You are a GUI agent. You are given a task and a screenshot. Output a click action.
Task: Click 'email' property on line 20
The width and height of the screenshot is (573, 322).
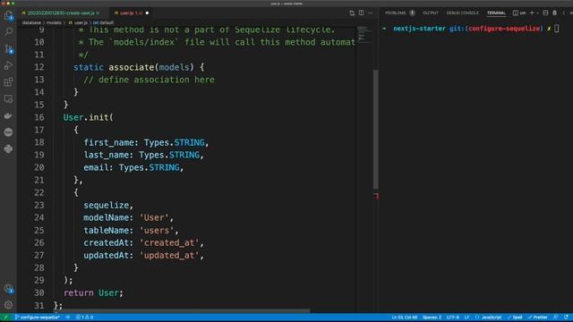(96, 167)
